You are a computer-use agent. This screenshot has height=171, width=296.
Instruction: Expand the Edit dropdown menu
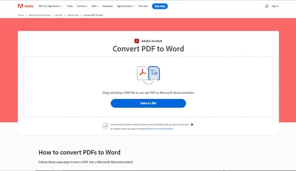tap(95, 6)
